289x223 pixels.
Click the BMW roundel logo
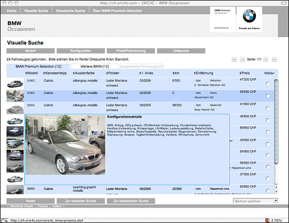click(x=249, y=16)
